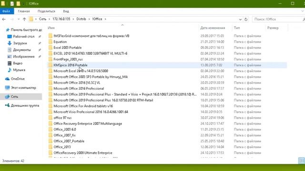Select Этот компьютер in sidebar
305x171 pixels.
23,88
